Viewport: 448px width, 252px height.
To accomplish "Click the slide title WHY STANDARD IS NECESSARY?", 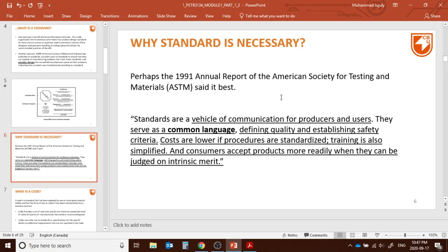I will pos(218,43).
